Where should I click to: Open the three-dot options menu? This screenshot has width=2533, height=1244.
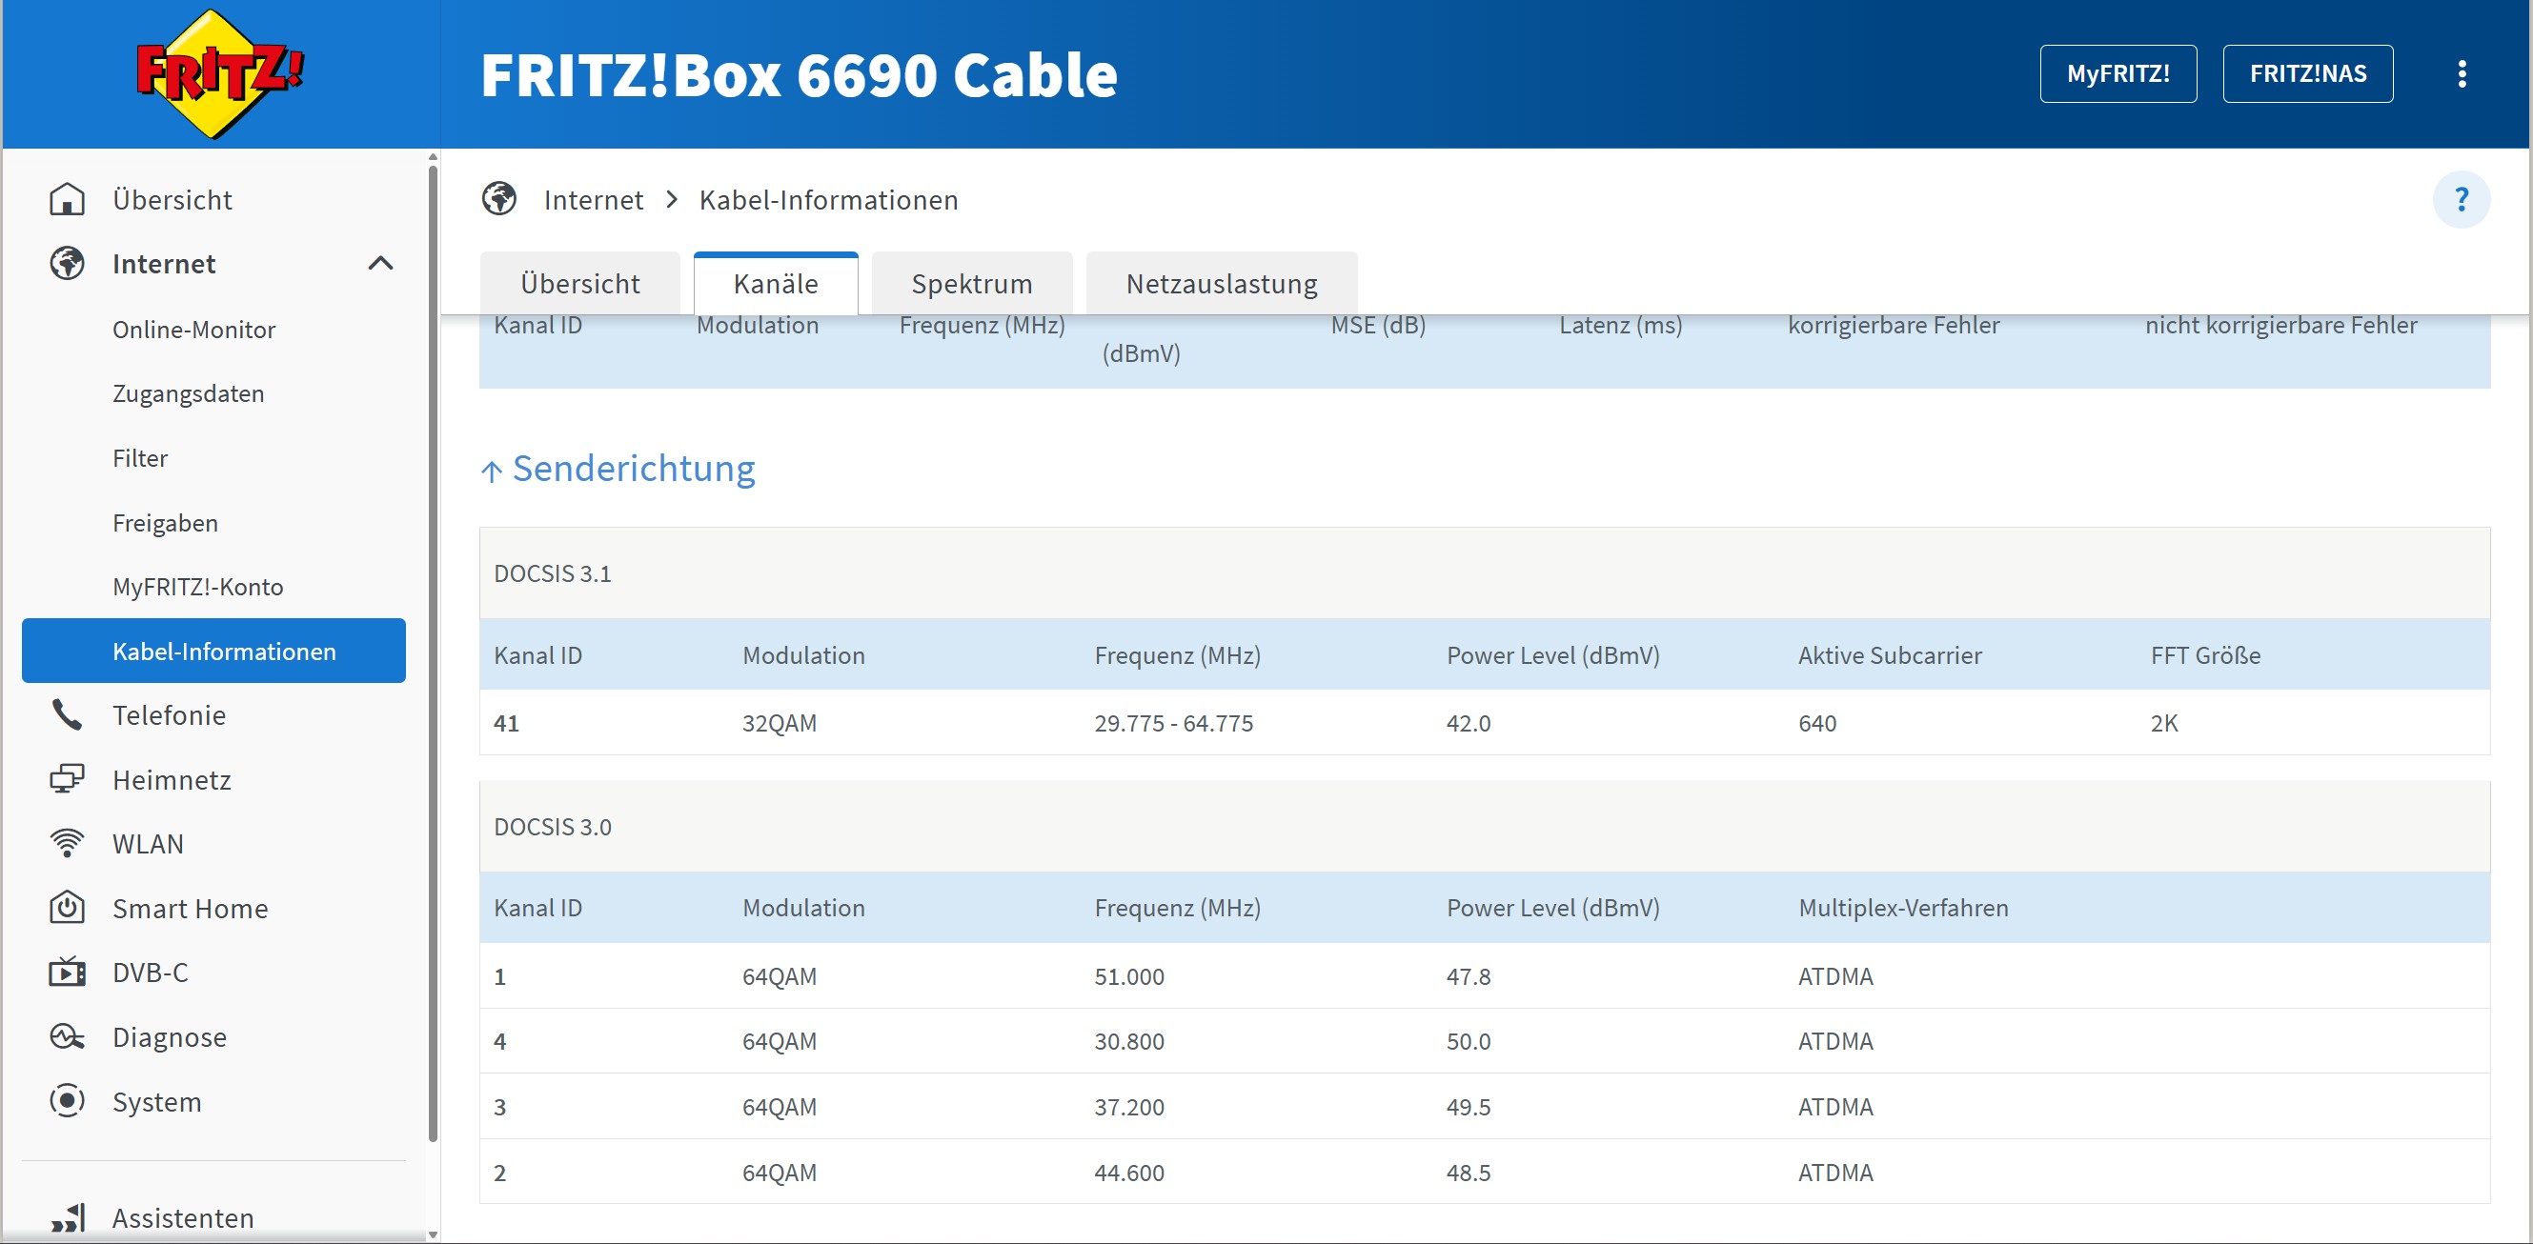pyautogui.click(x=2462, y=73)
